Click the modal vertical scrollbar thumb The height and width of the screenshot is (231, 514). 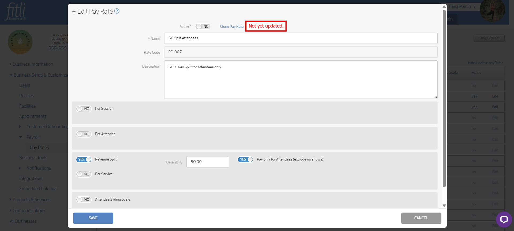coord(444,98)
